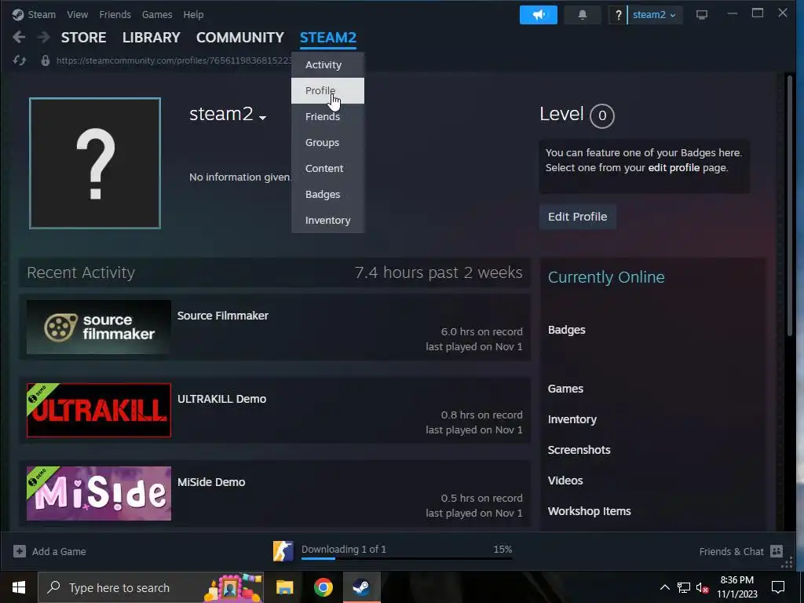Screen dimensions: 804x603
Task: Select Badges in the STEAM2 dropdown
Action: [327, 195]
